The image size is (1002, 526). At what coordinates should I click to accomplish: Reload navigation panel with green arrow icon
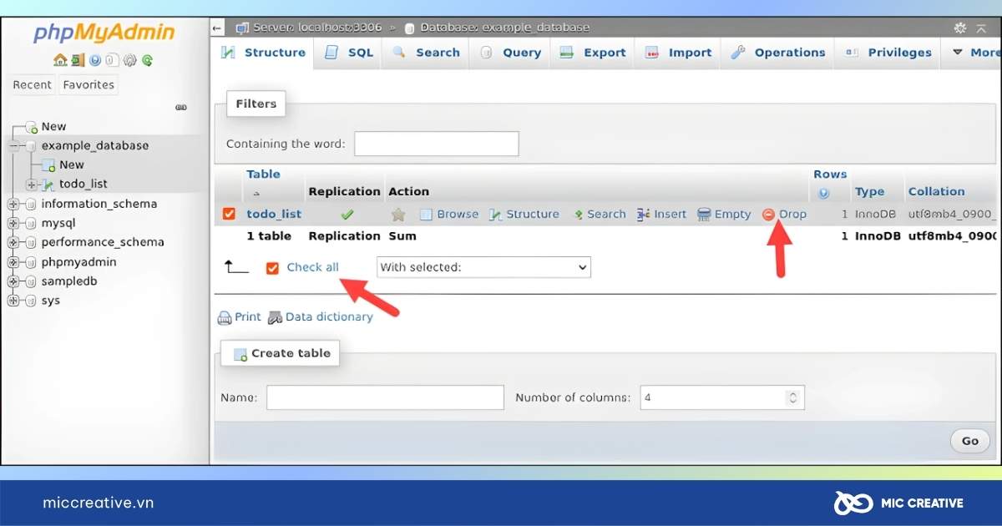click(148, 60)
